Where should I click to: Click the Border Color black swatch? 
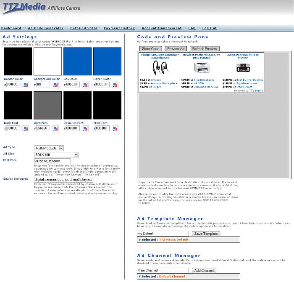coord(18,61)
